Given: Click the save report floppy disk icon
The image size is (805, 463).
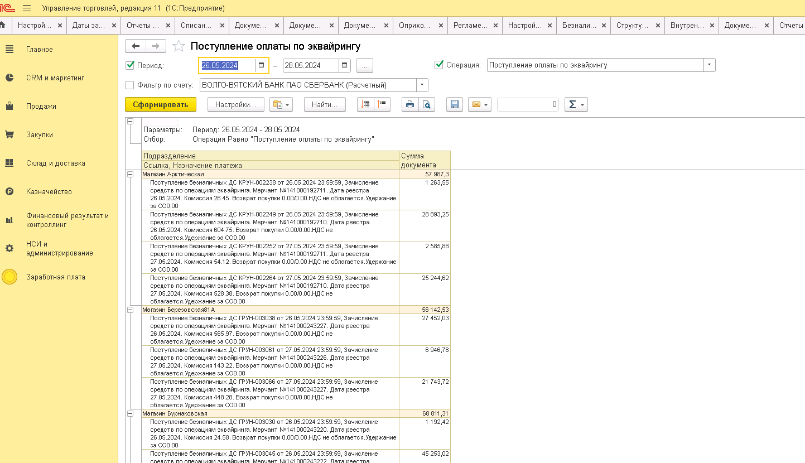Looking at the screenshot, I should pos(455,105).
